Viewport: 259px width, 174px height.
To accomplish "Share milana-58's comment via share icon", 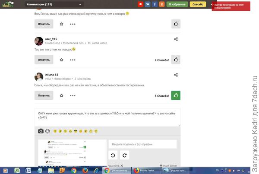I will [x=176, y=75].
